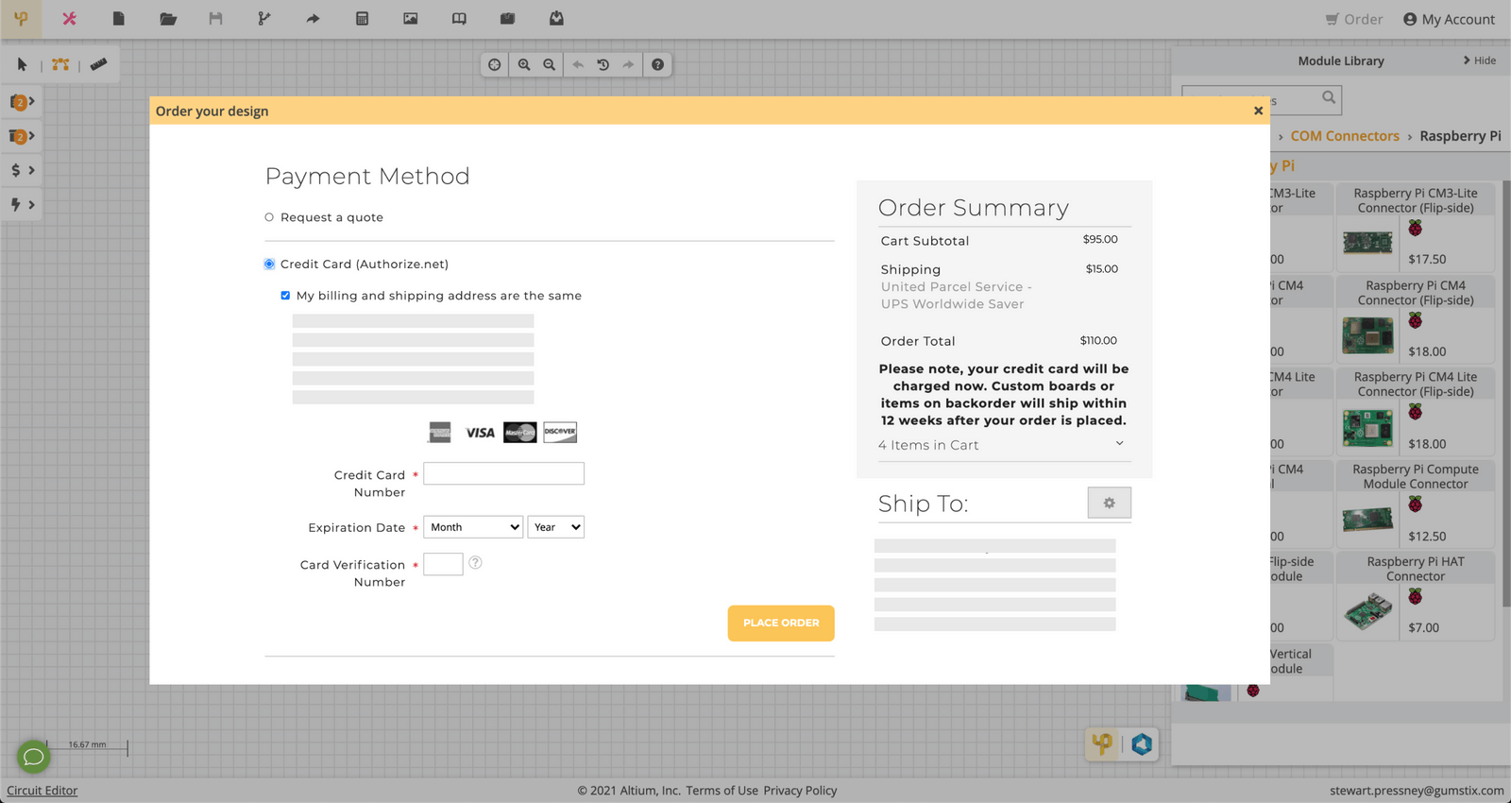Image resolution: width=1511 pixels, height=803 pixels.
Task: Open the Privacy Policy link
Action: (800, 791)
